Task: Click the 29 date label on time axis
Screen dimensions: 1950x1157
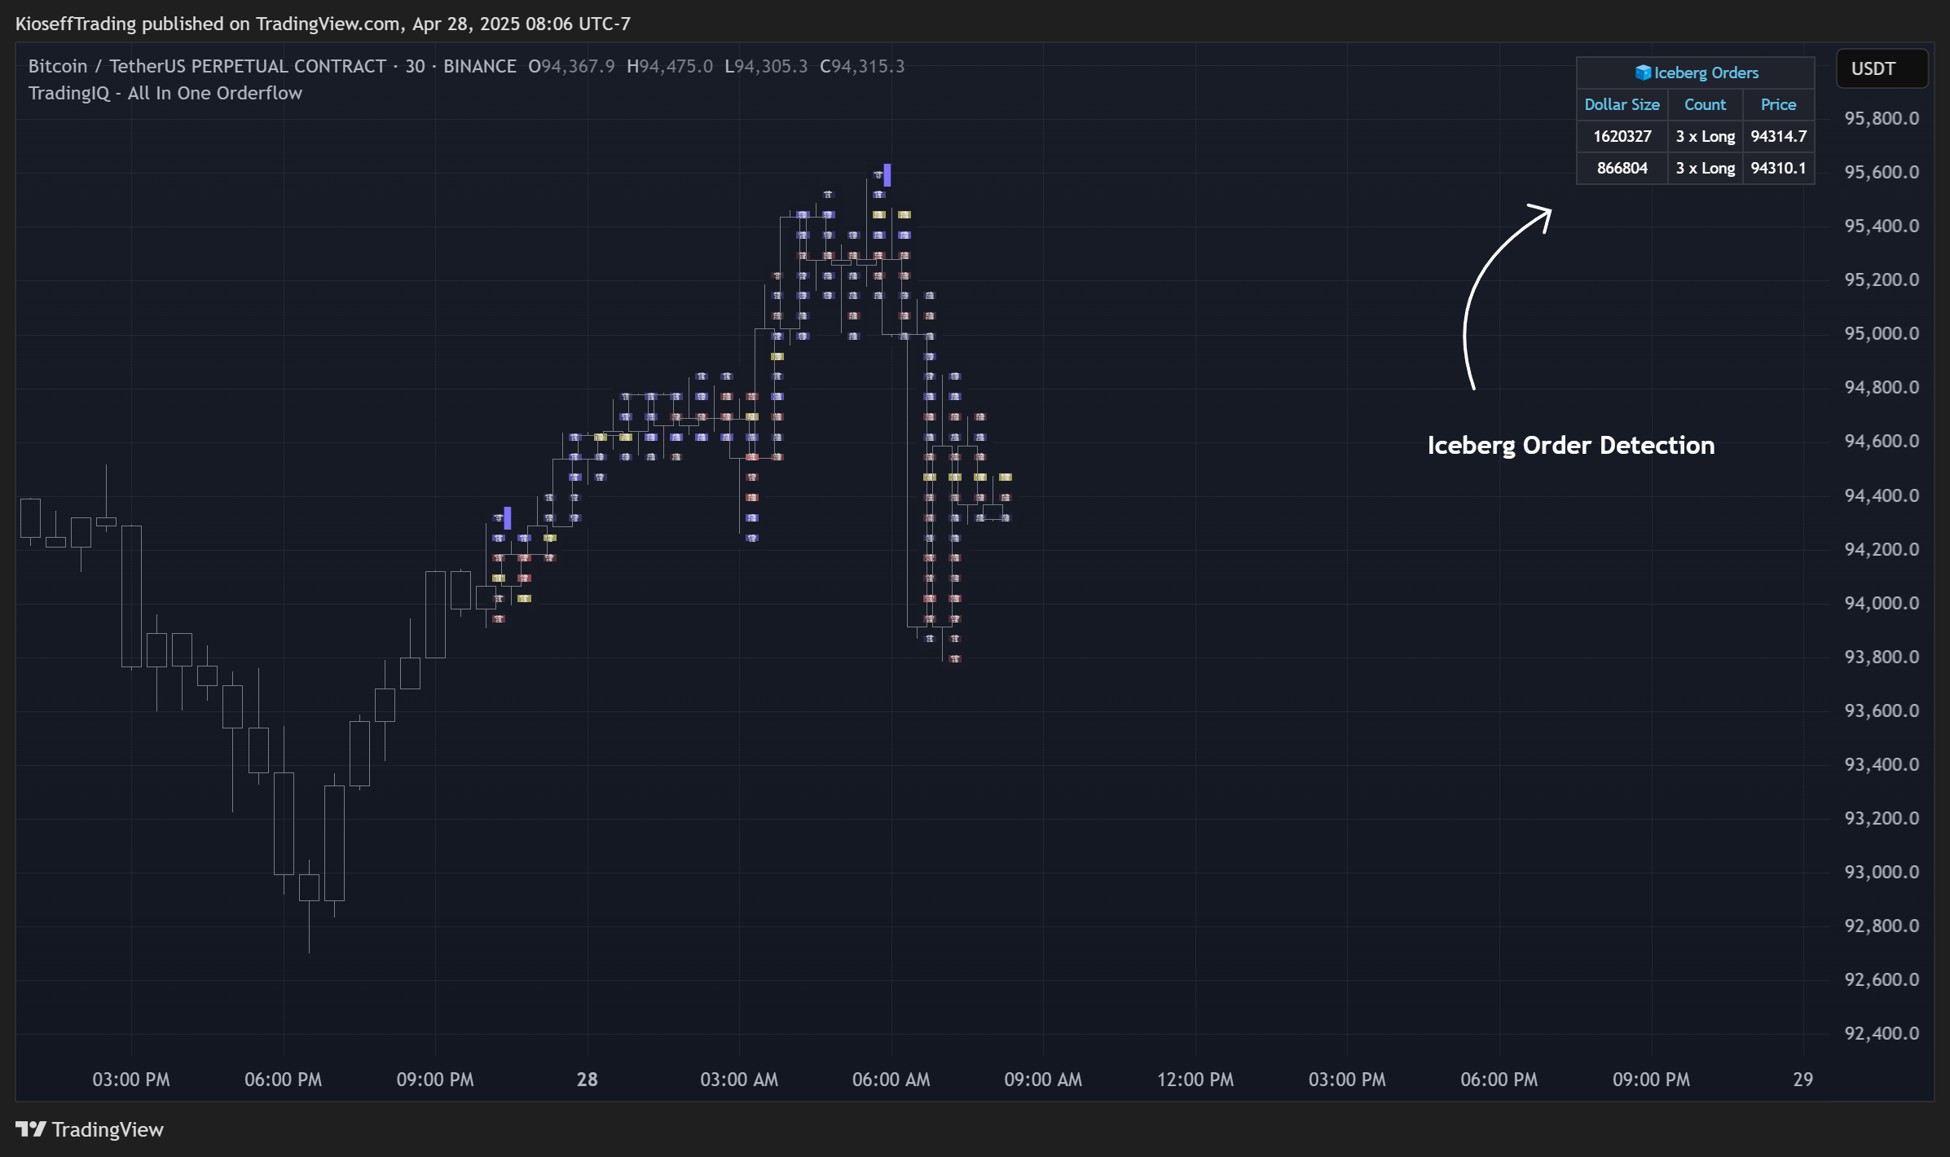Action: click(x=1803, y=1080)
